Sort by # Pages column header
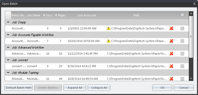This screenshot has height=95, width=198. (x=61, y=15)
